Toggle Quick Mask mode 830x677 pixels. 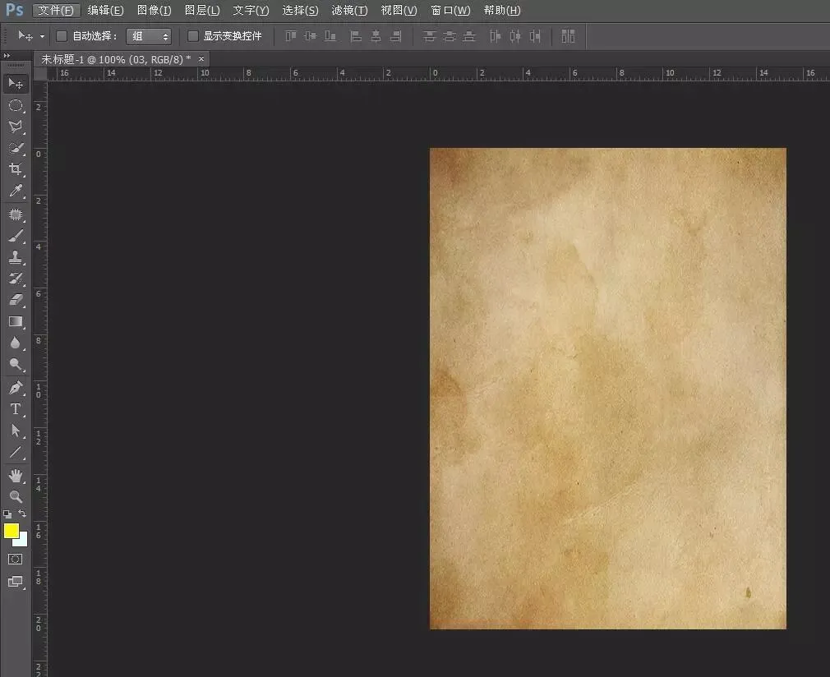[x=16, y=559]
